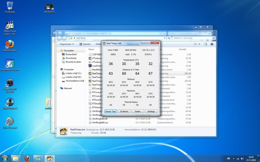
Task: Select the Mozilla Firefox desktop shortcut
Action: click(x=10, y=45)
